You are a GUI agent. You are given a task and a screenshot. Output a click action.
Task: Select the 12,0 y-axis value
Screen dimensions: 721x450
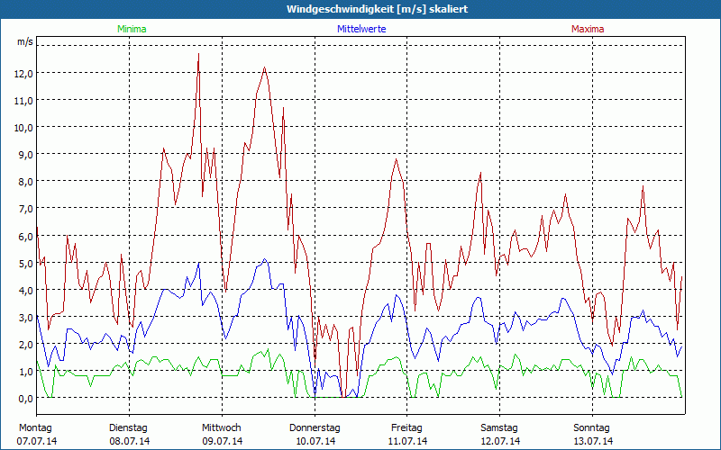23,73
